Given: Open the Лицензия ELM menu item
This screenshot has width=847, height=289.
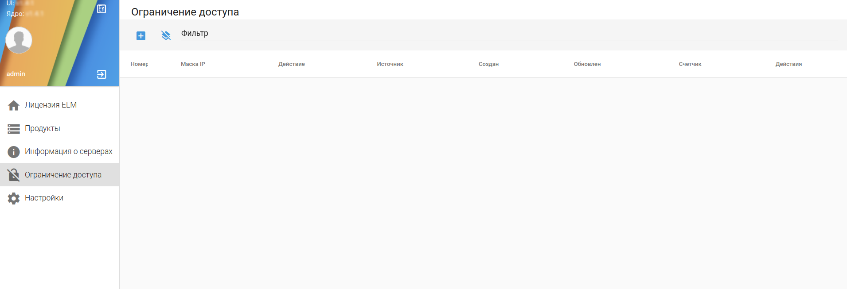Looking at the screenshot, I should 59,105.
